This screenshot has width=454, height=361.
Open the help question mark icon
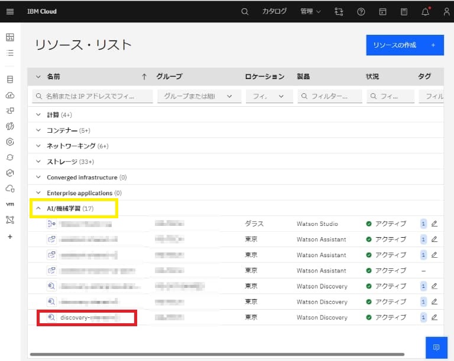[x=361, y=11]
